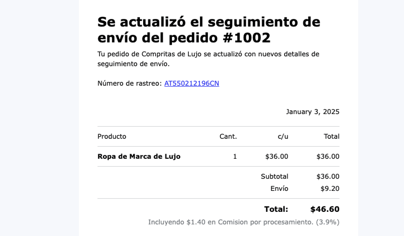Image resolution: width=404 pixels, height=236 pixels.
Task: Click the shipping cost $9.20
Action: (x=330, y=189)
